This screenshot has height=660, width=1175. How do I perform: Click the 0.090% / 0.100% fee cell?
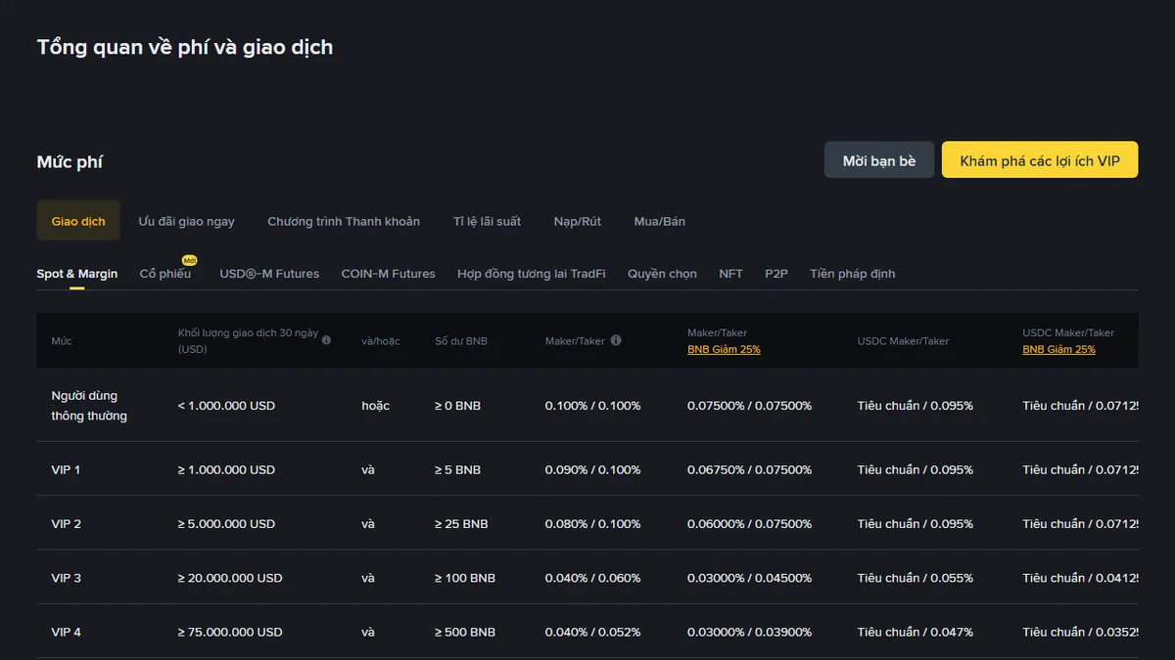pos(593,469)
